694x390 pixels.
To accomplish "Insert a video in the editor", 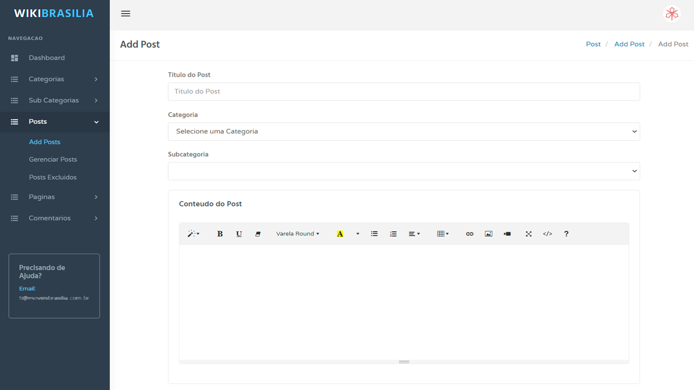I will (507, 234).
